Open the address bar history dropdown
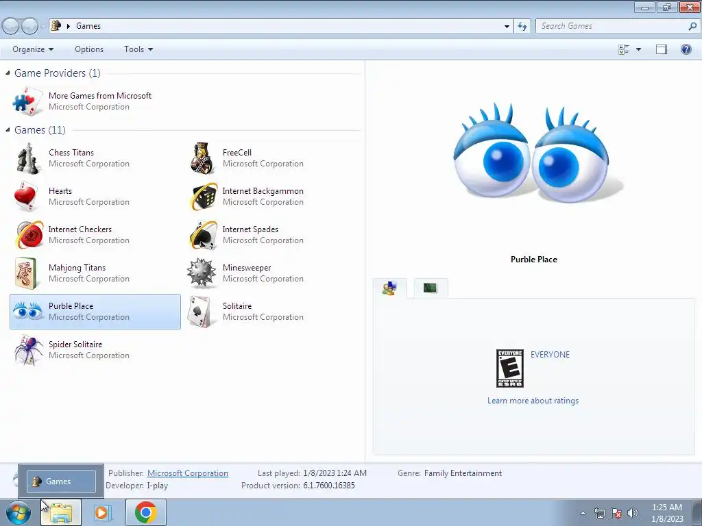Screen dimensions: 702x526 tap(507, 27)
